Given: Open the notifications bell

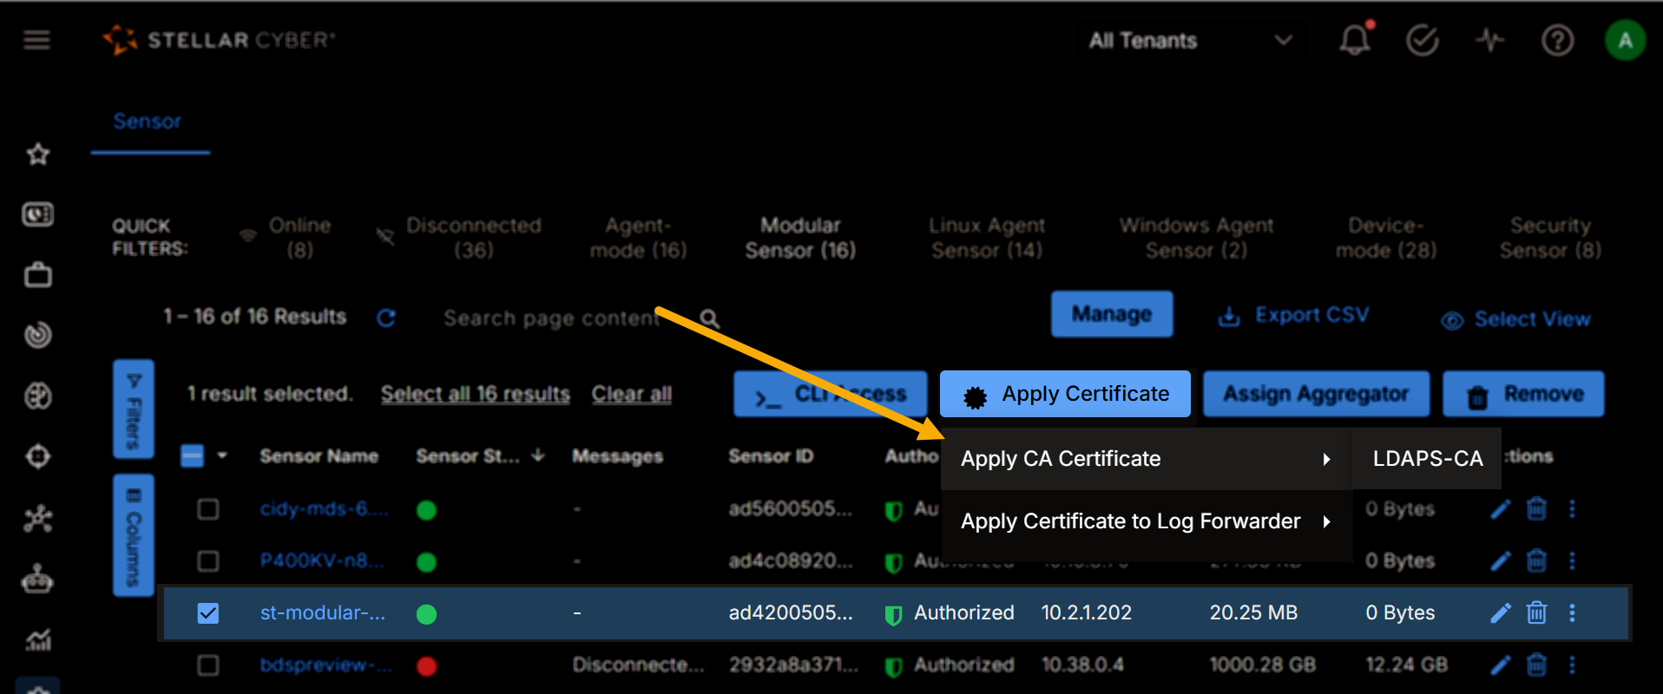Looking at the screenshot, I should [1355, 39].
